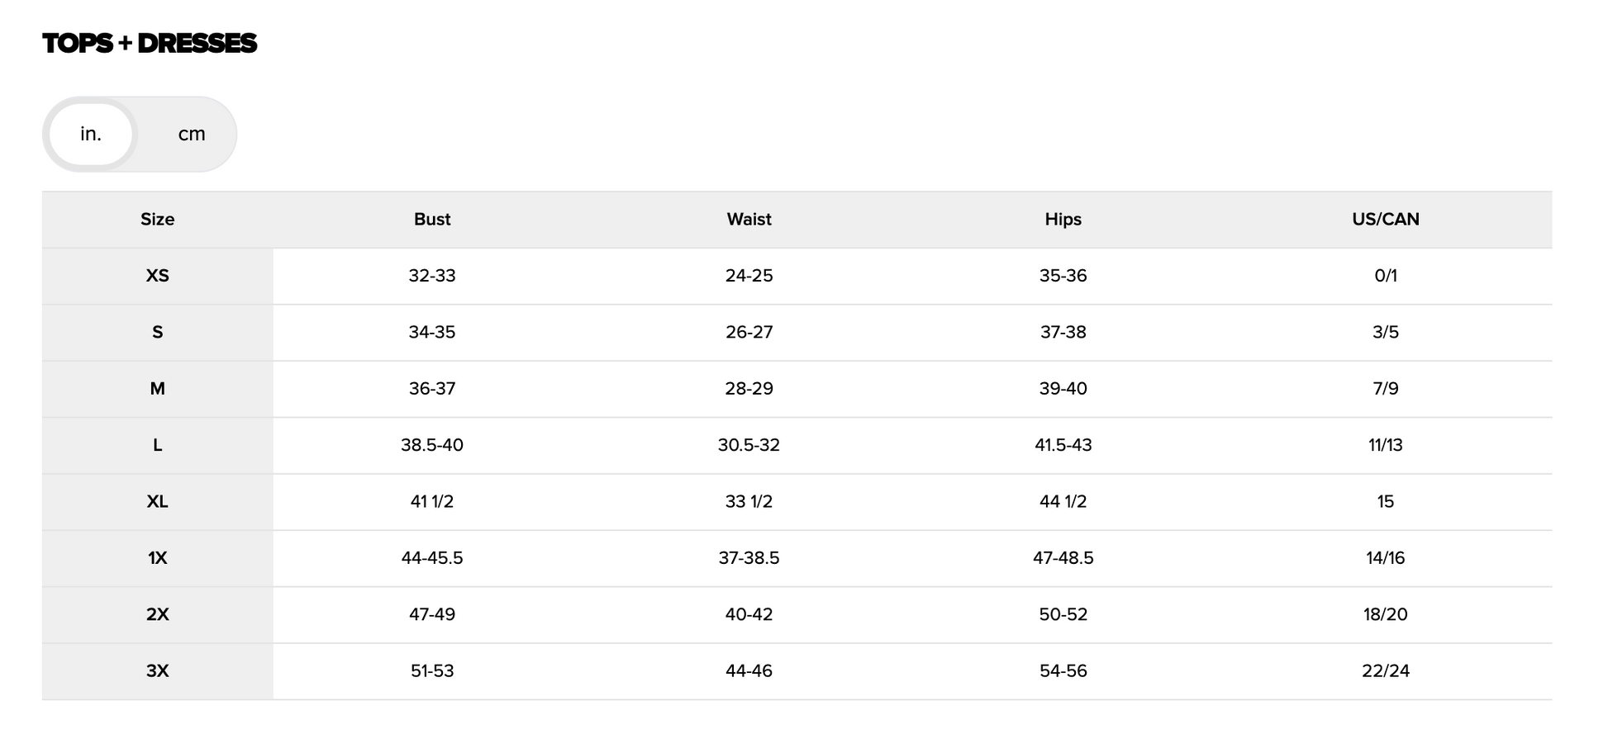The width and height of the screenshot is (1608, 734).
Task: Click the Waist column header
Action: (x=749, y=220)
